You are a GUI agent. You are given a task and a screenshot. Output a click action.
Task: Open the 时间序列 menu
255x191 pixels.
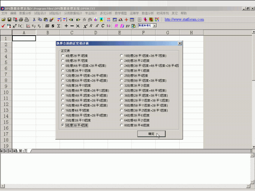coord(162,13)
